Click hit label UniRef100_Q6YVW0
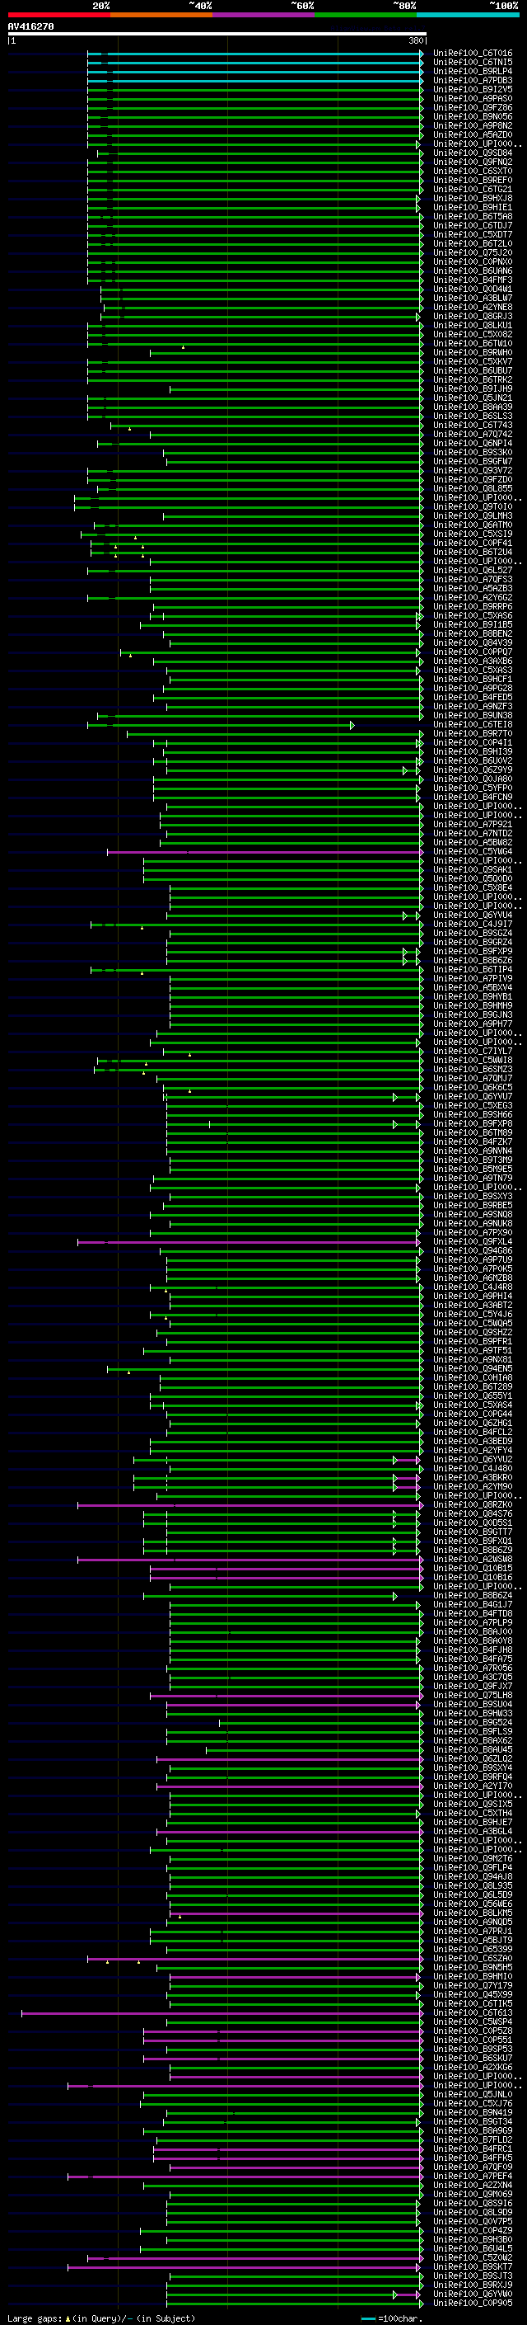The image size is (527, 2325). tap(473, 2294)
